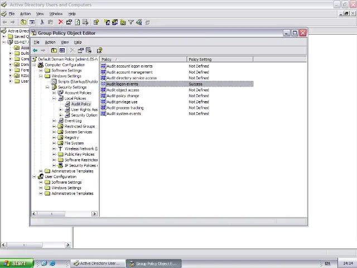Click Back arrow in Group Policy Editor toolbar

[x=35, y=50]
